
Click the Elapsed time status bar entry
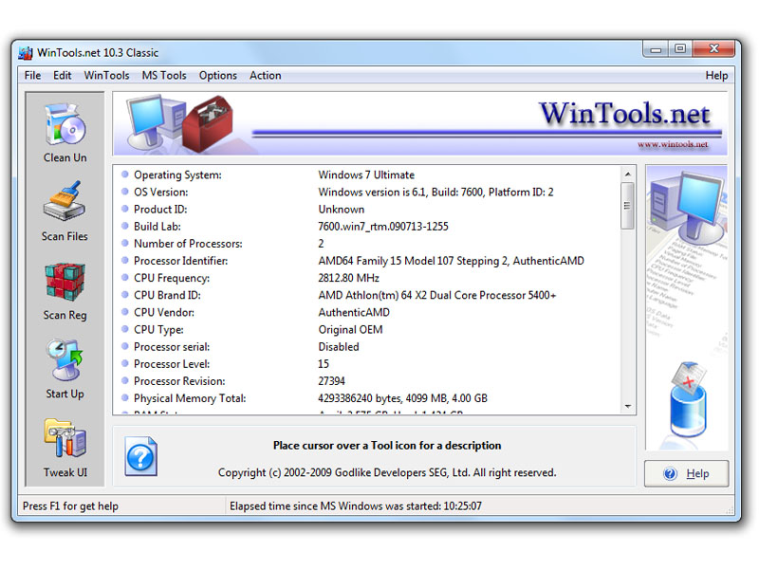[x=356, y=506]
